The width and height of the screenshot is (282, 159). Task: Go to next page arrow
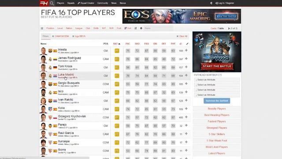coord(229,28)
